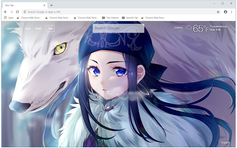Open the Most Visited menu on the page
This screenshot has width=237, height=148.
point(14,28)
